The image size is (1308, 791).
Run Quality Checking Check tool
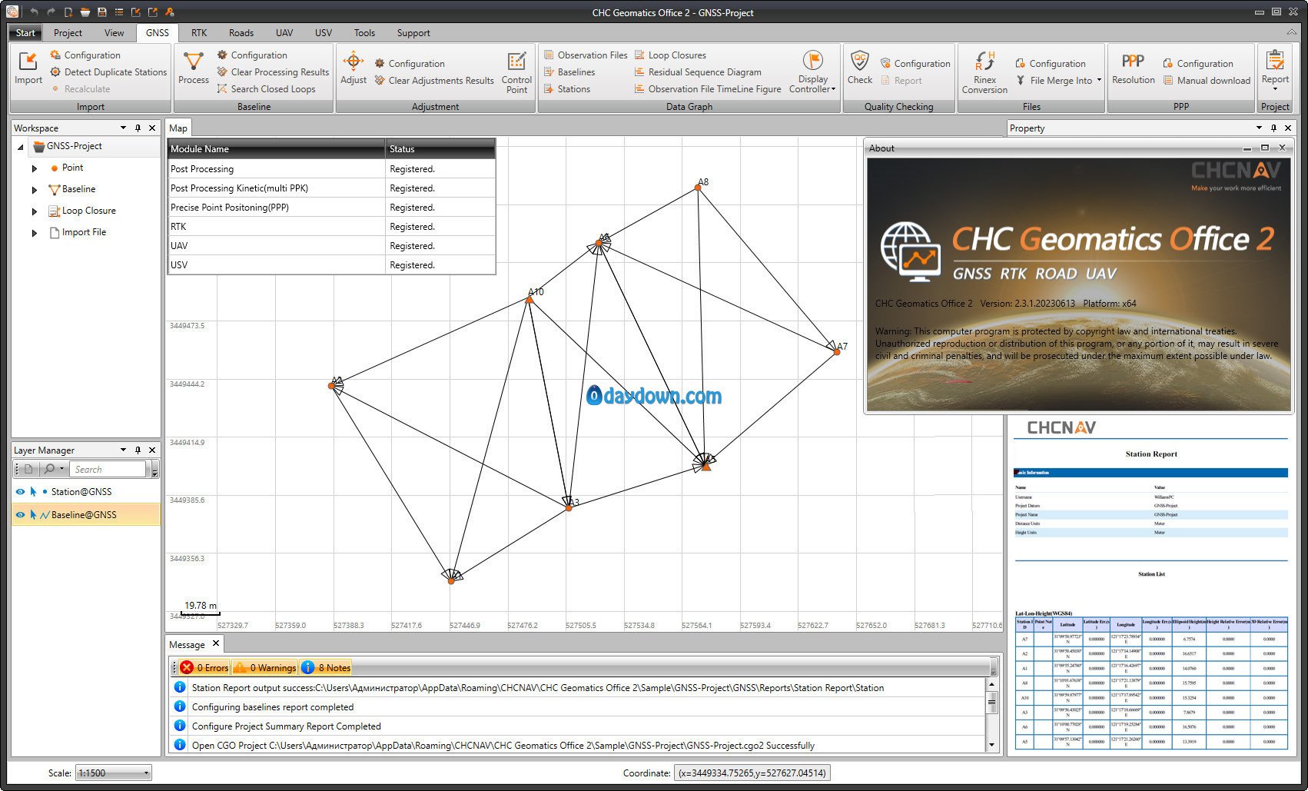860,68
